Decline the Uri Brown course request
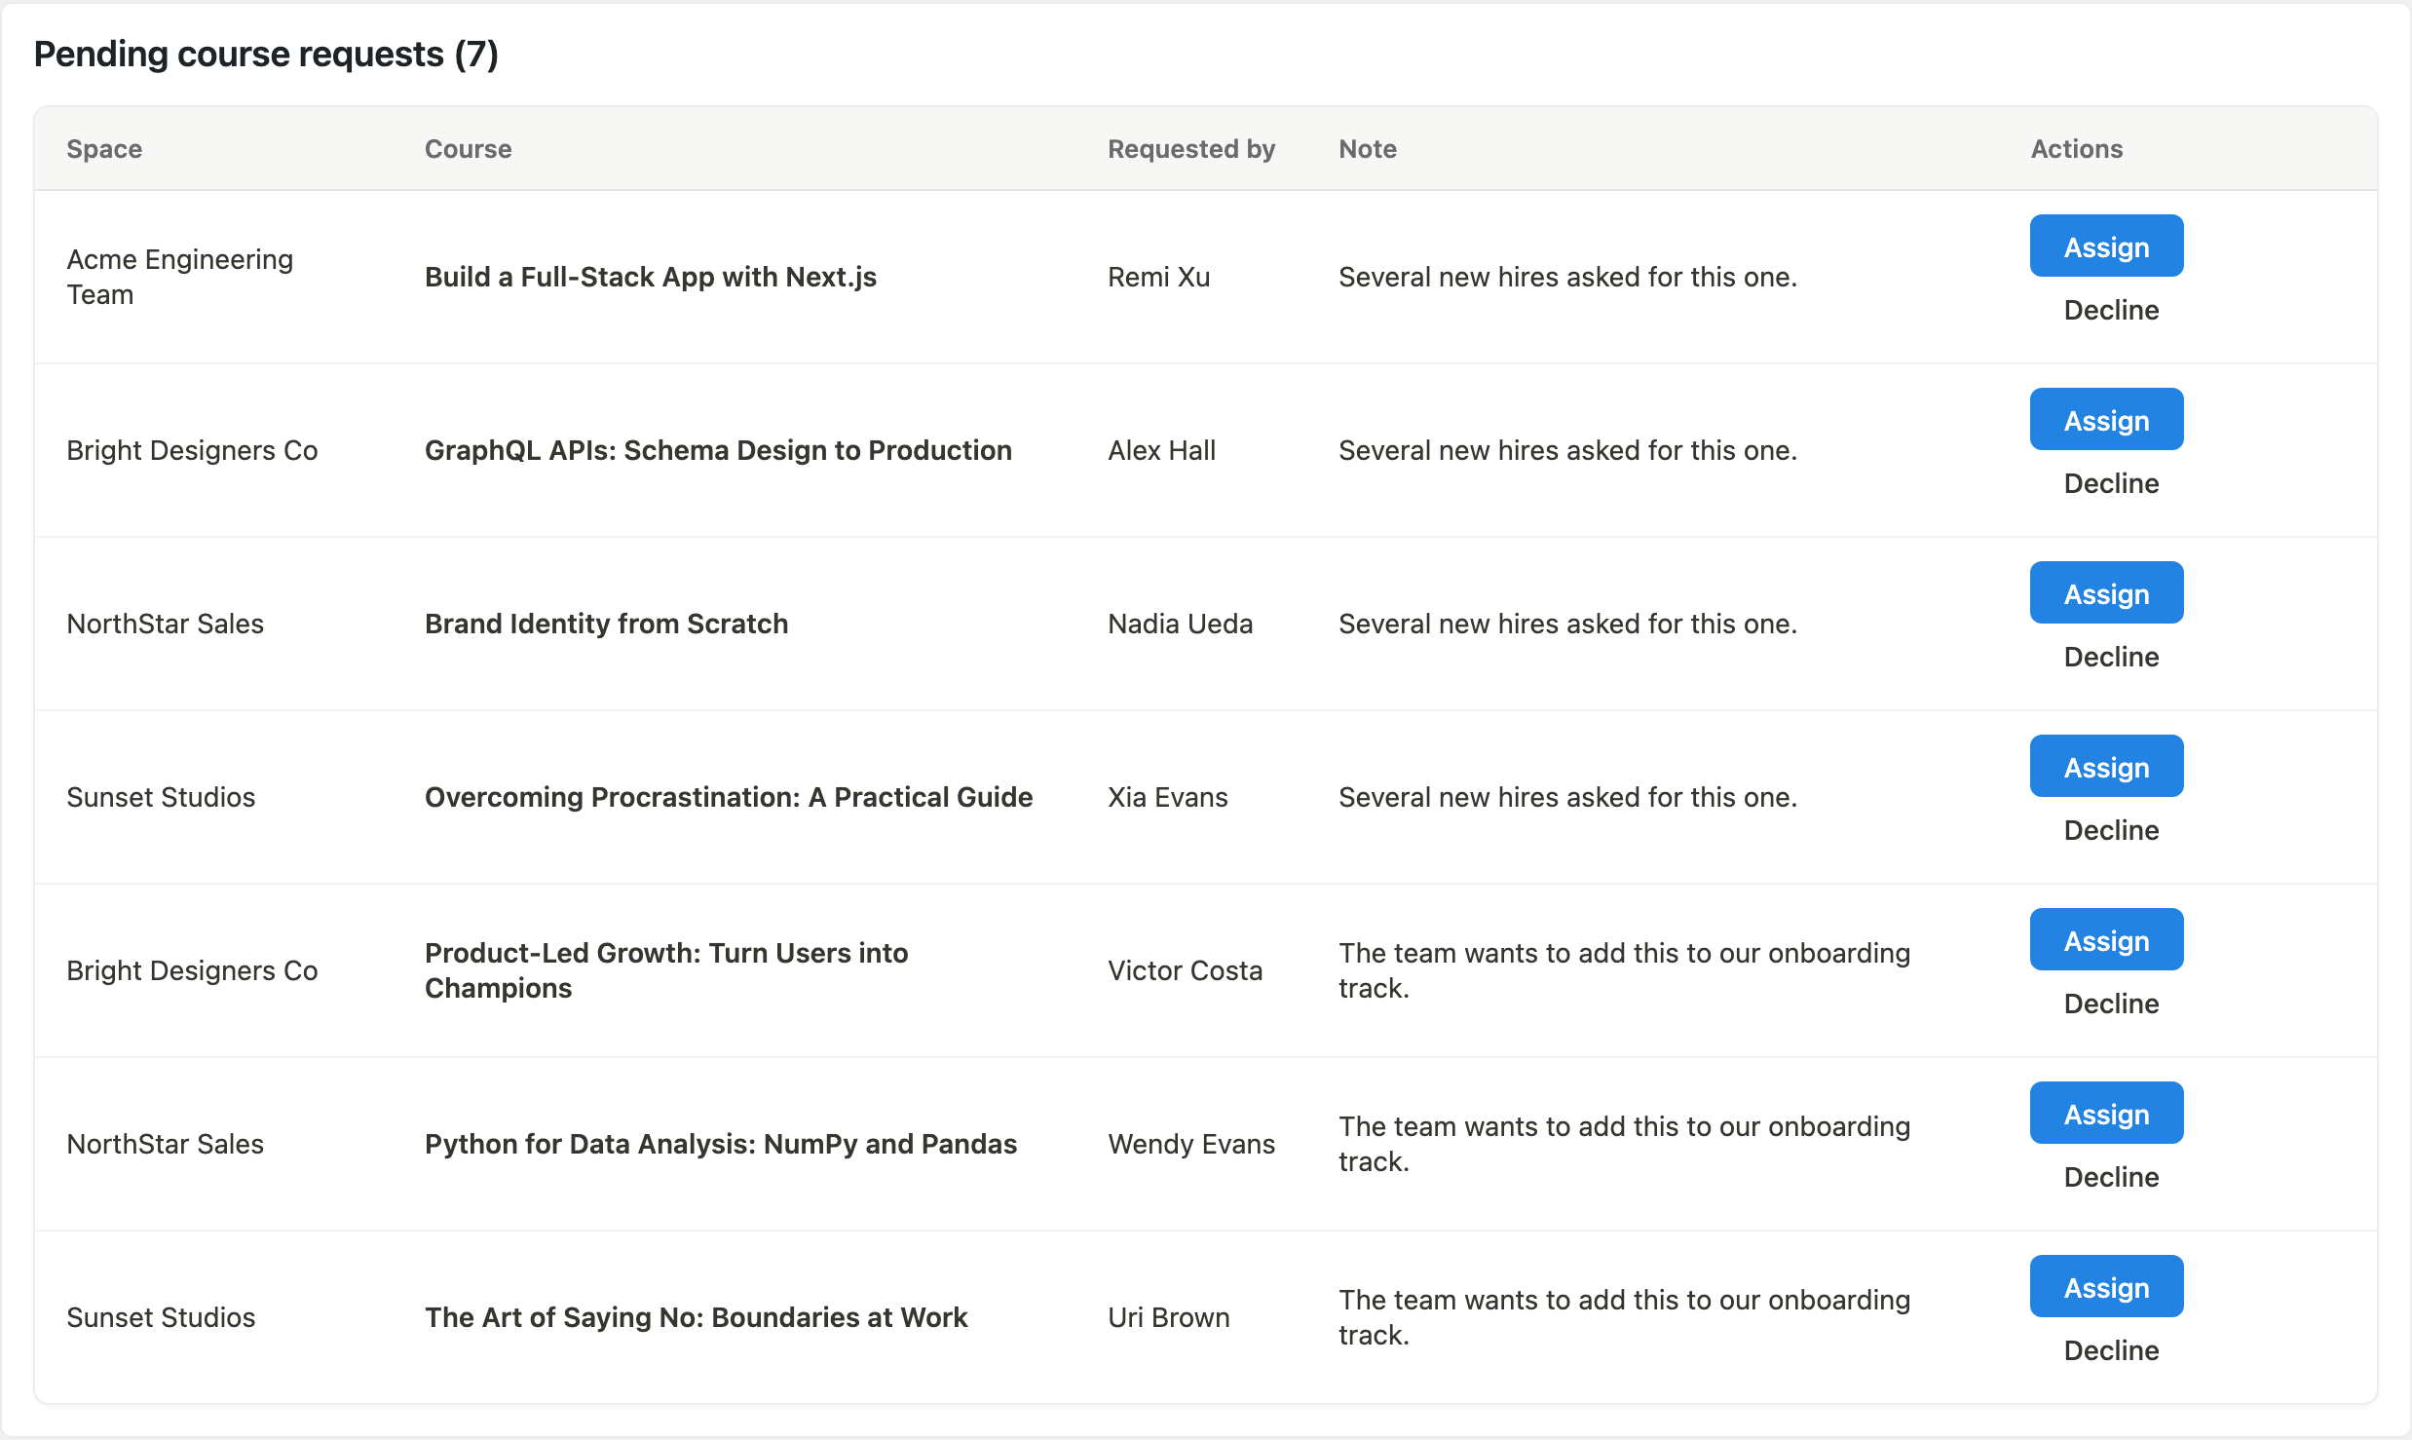 2111,1350
